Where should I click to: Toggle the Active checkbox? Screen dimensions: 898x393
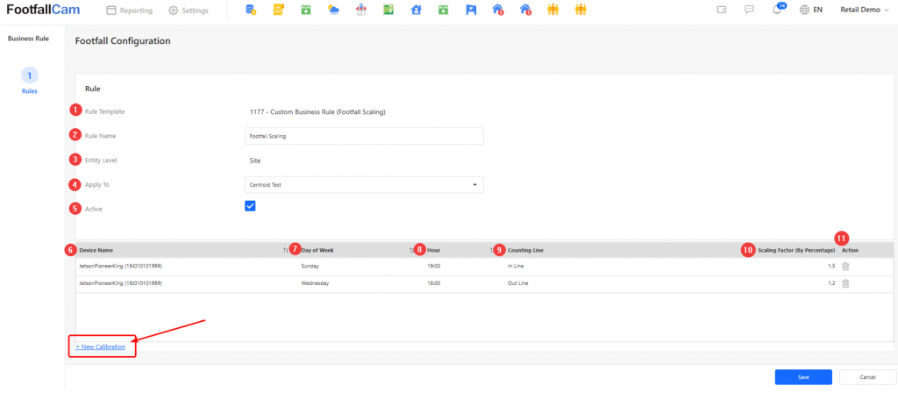tap(250, 205)
